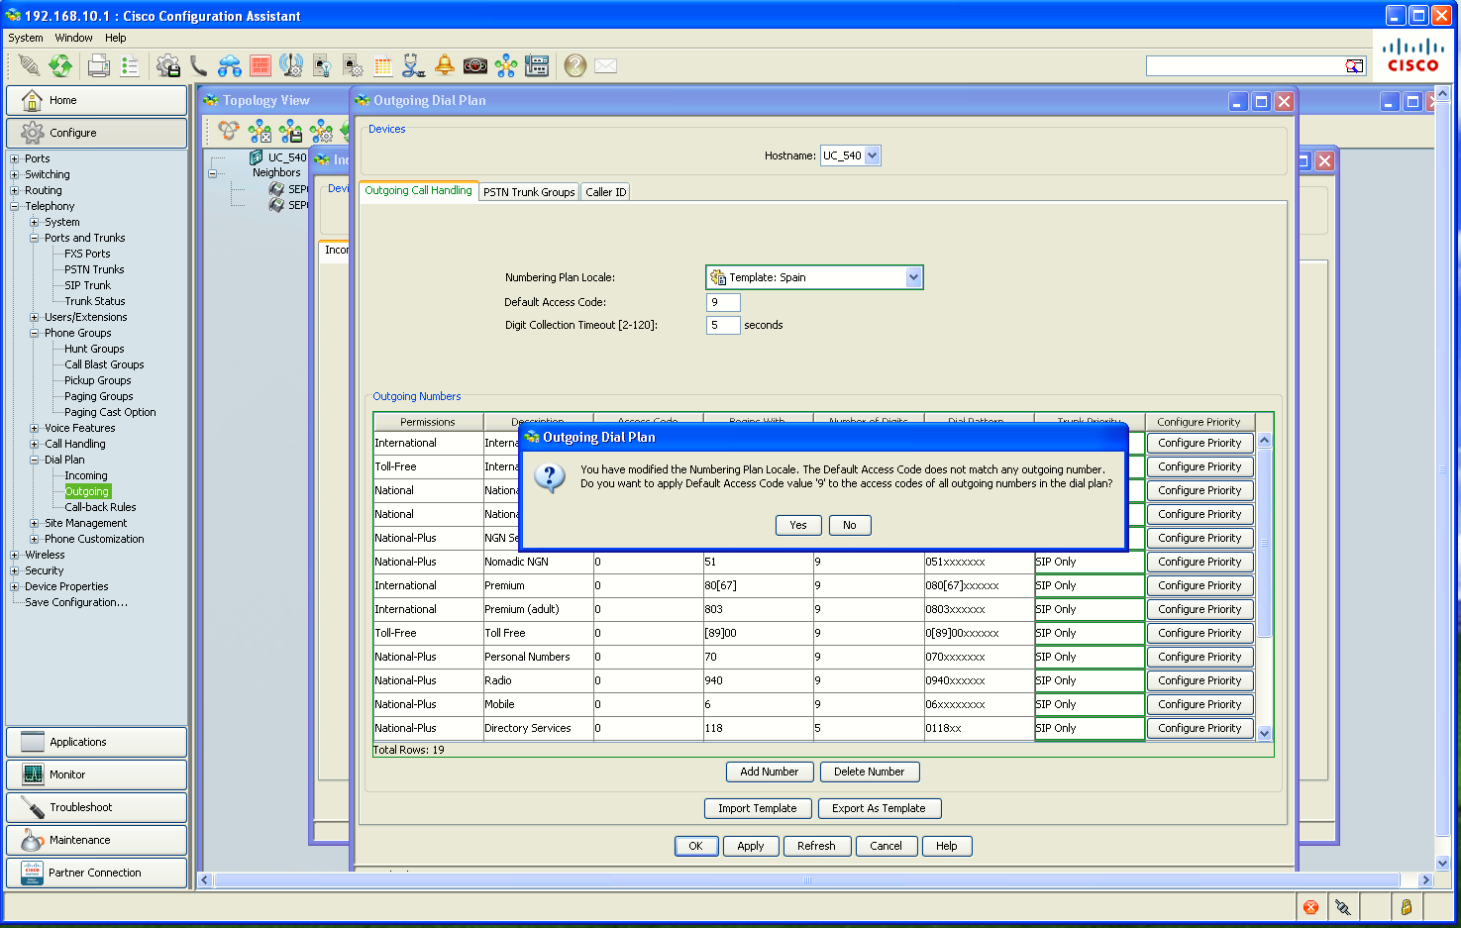
Task: Click the connection plug icon in status bar
Action: click(1342, 907)
